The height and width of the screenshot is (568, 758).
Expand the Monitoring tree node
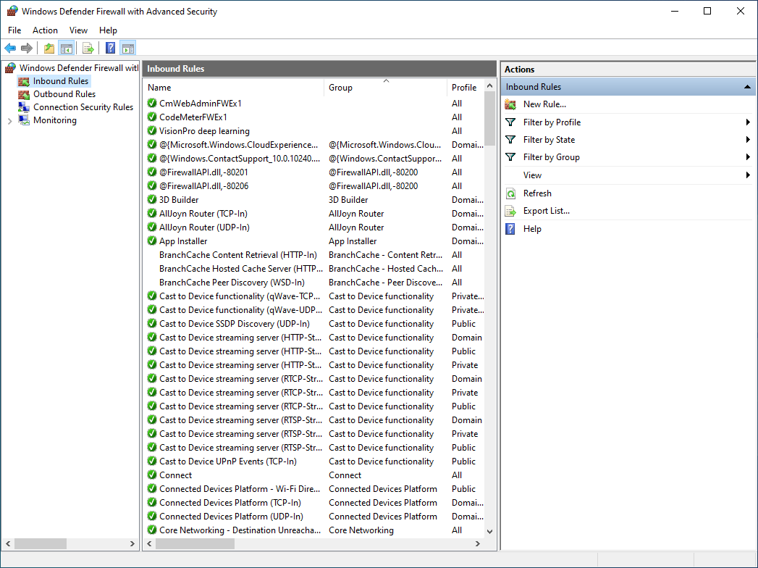[9, 121]
